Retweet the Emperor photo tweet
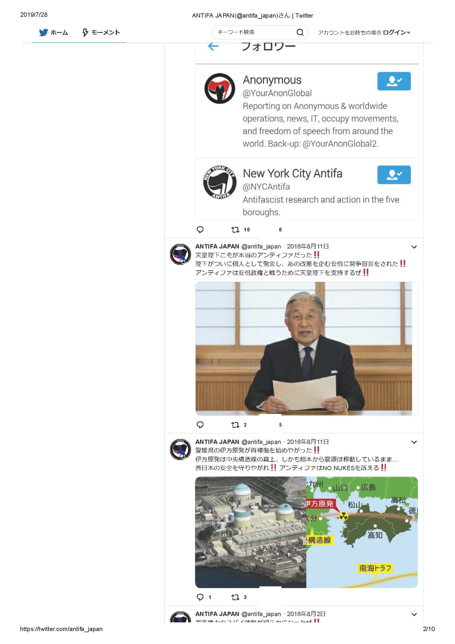Viewport: 455px width, 644px height. click(235, 425)
